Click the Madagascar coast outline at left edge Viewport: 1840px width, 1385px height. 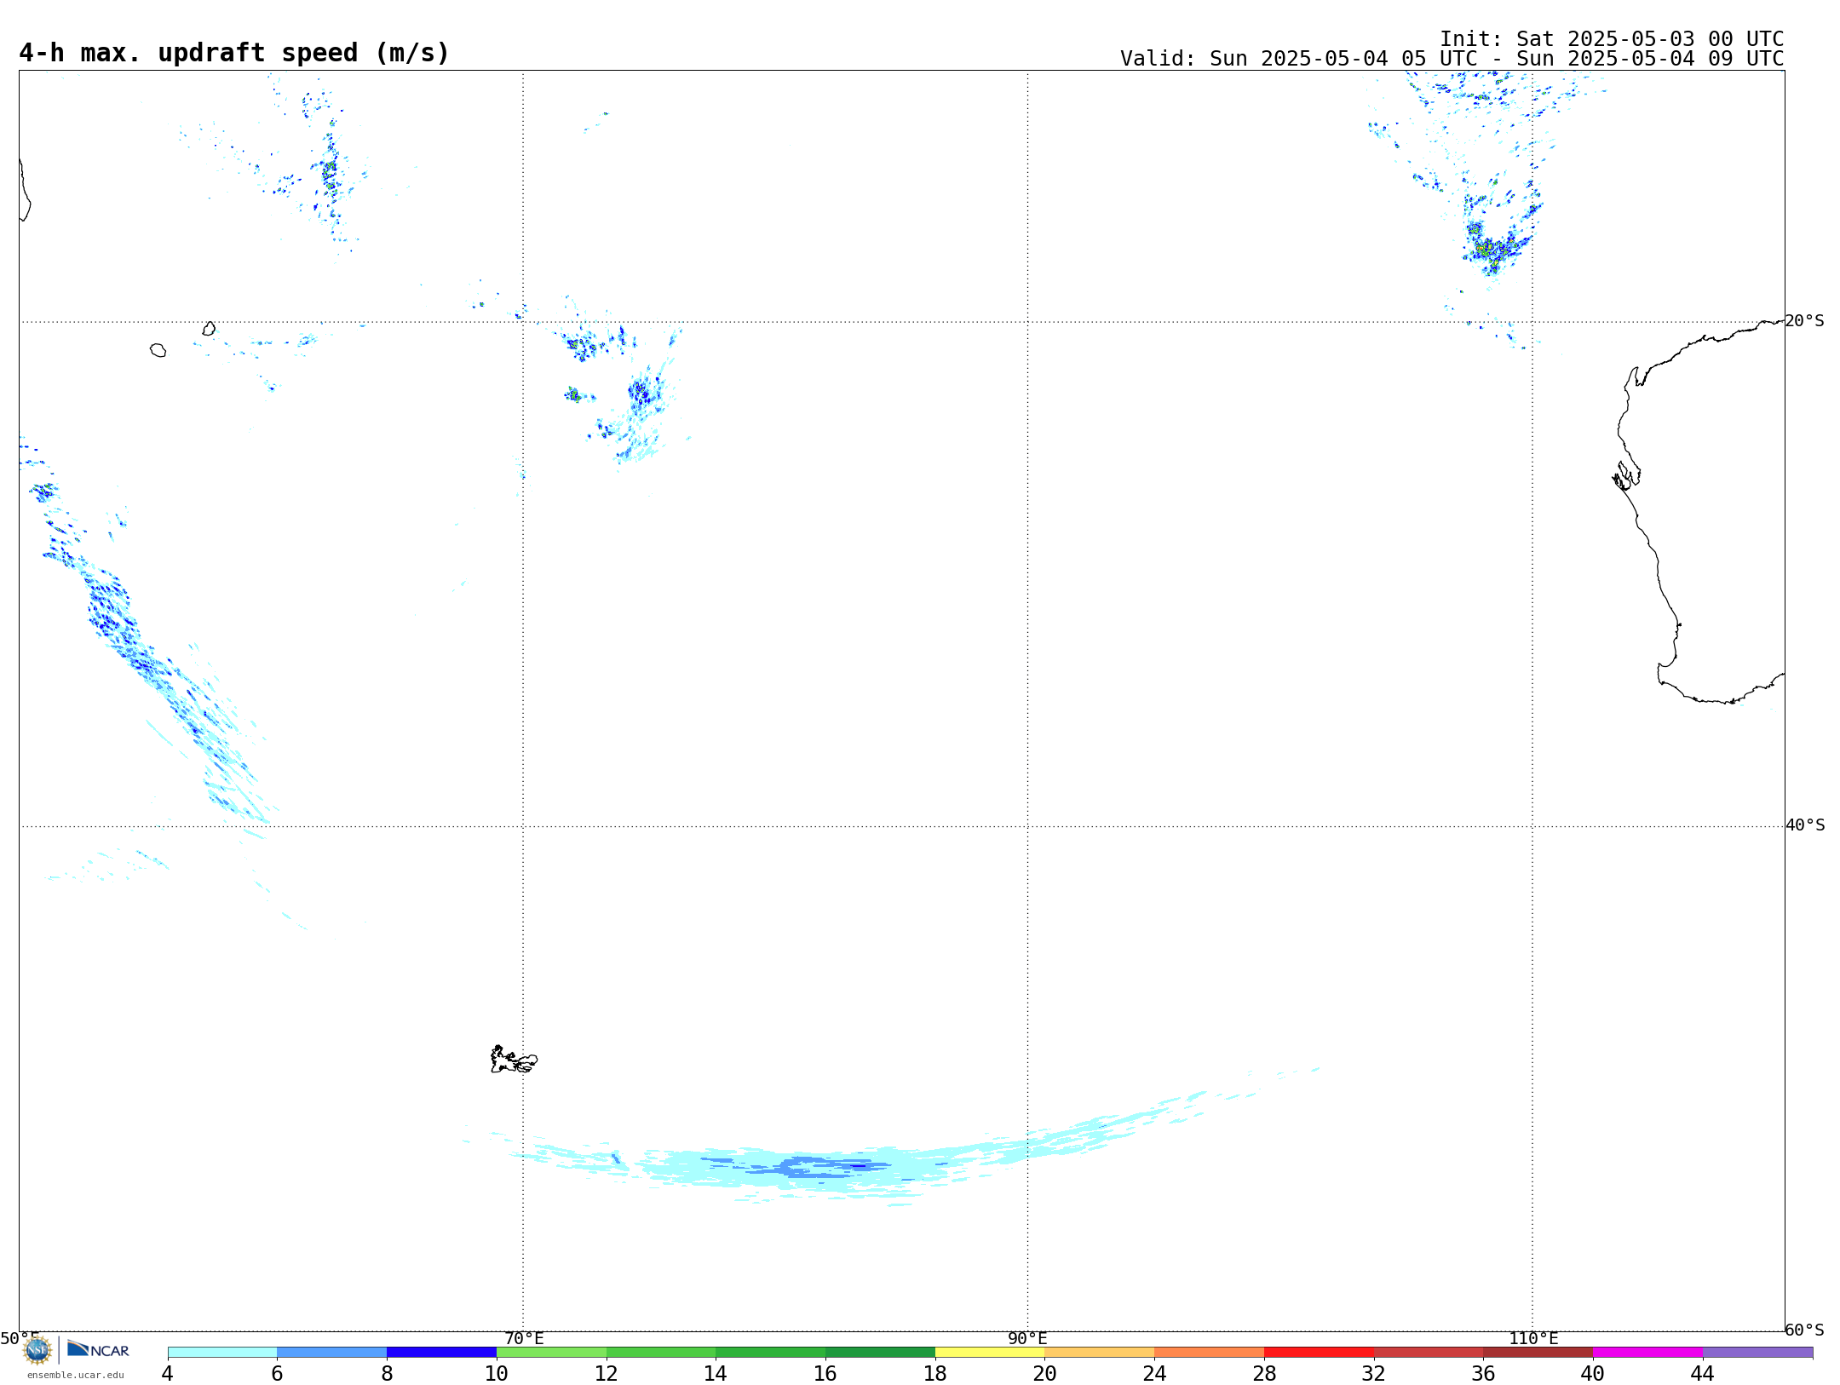[x=25, y=190]
